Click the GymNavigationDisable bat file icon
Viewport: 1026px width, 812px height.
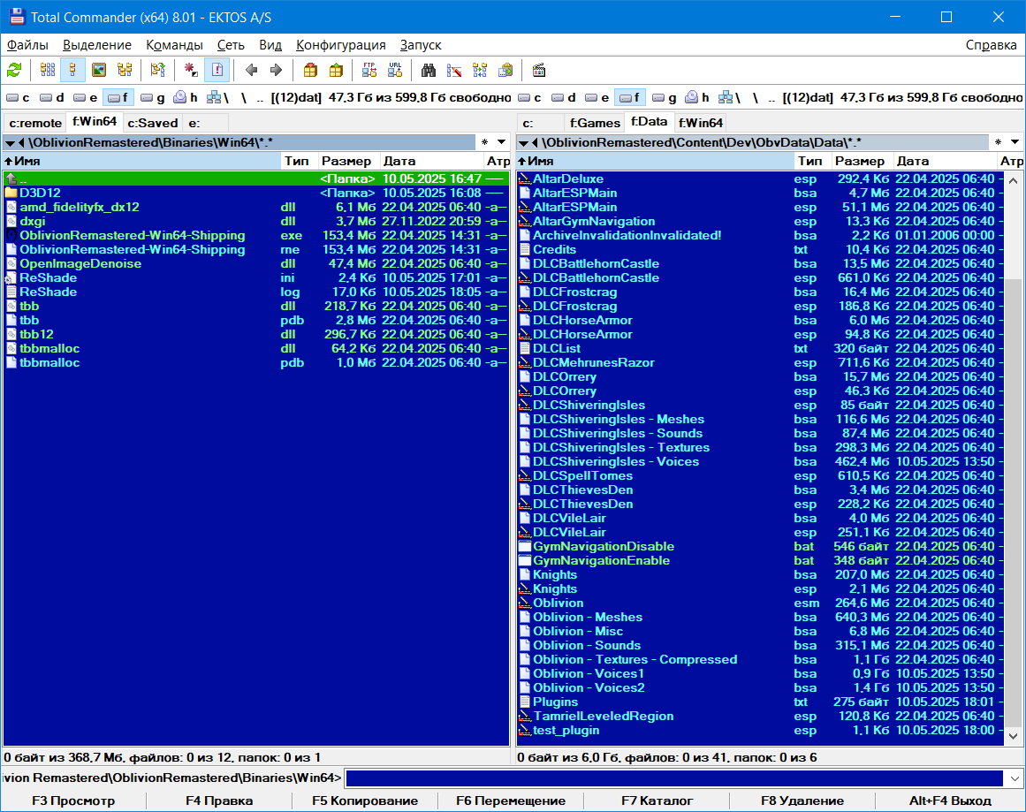pos(525,546)
